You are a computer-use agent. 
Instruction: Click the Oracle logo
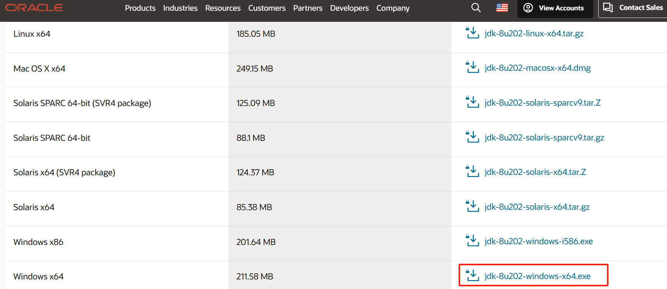pos(34,8)
